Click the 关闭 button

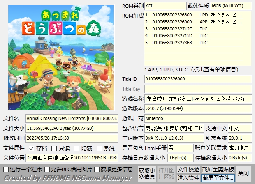243,173
